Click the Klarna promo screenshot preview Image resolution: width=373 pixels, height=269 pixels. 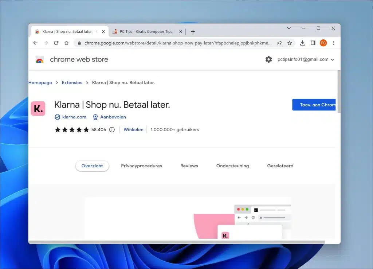coord(188,218)
